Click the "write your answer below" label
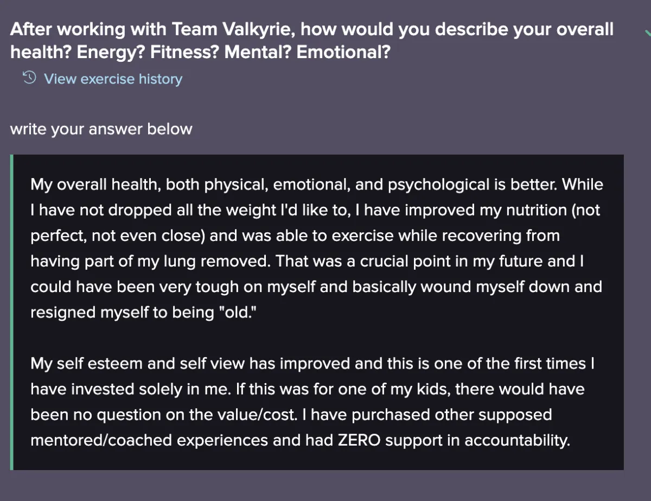The height and width of the screenshot is (501, 651). (x=101, y=129)
